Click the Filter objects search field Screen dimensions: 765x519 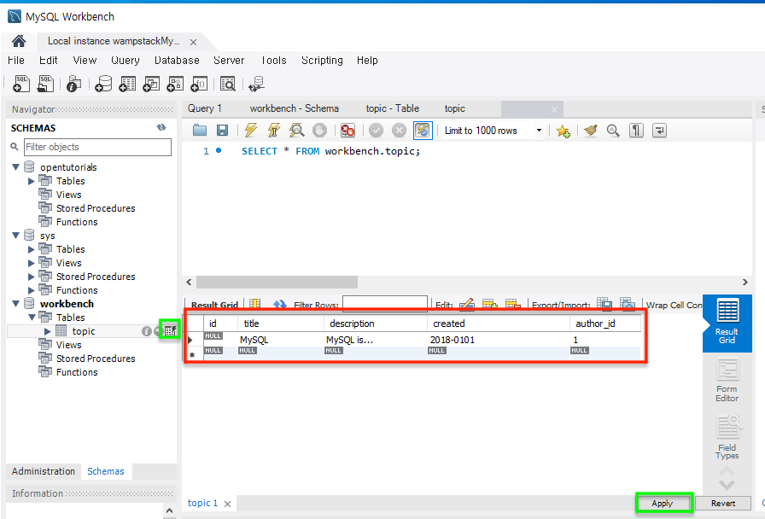(97, 147)
